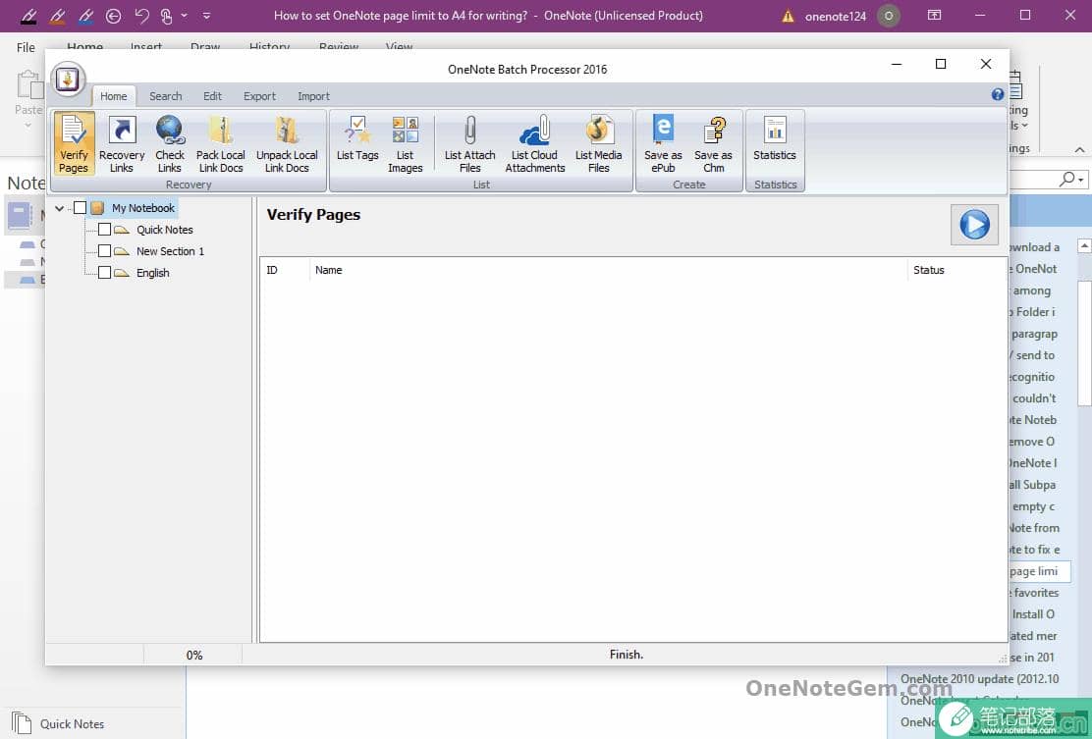Switch to the Export tab
This screenshot has height=739, width=1092.
[259, 96]
